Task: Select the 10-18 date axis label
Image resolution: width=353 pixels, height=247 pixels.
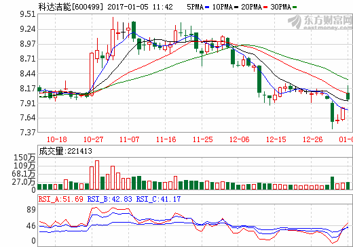Action: pos(57,139)
